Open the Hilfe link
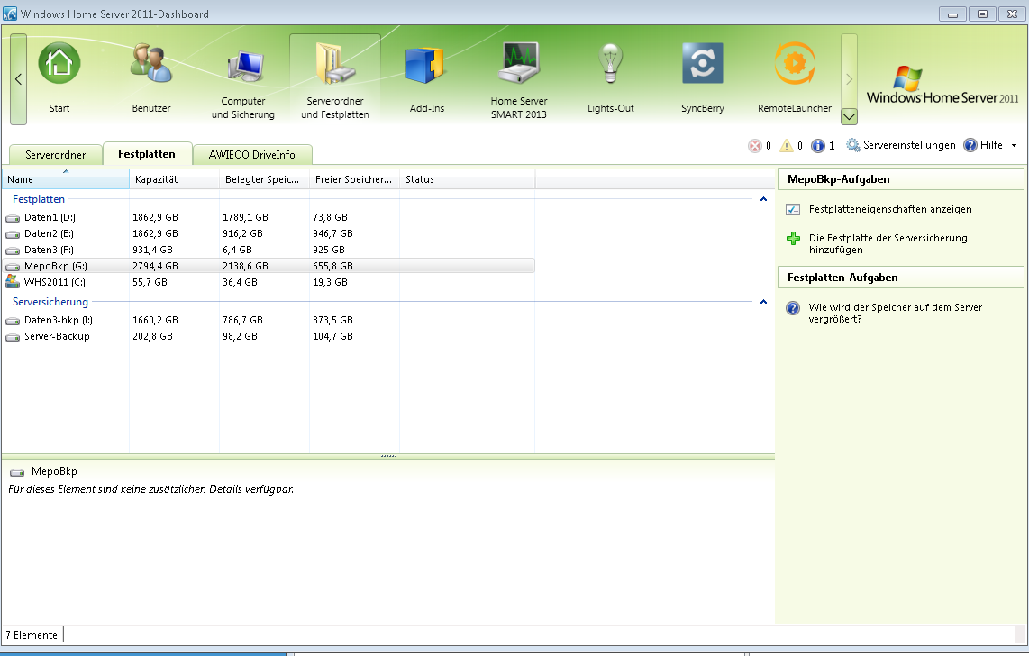This screenshot has width=1029, height=656. pyautogui.click(x=991, y=145)
